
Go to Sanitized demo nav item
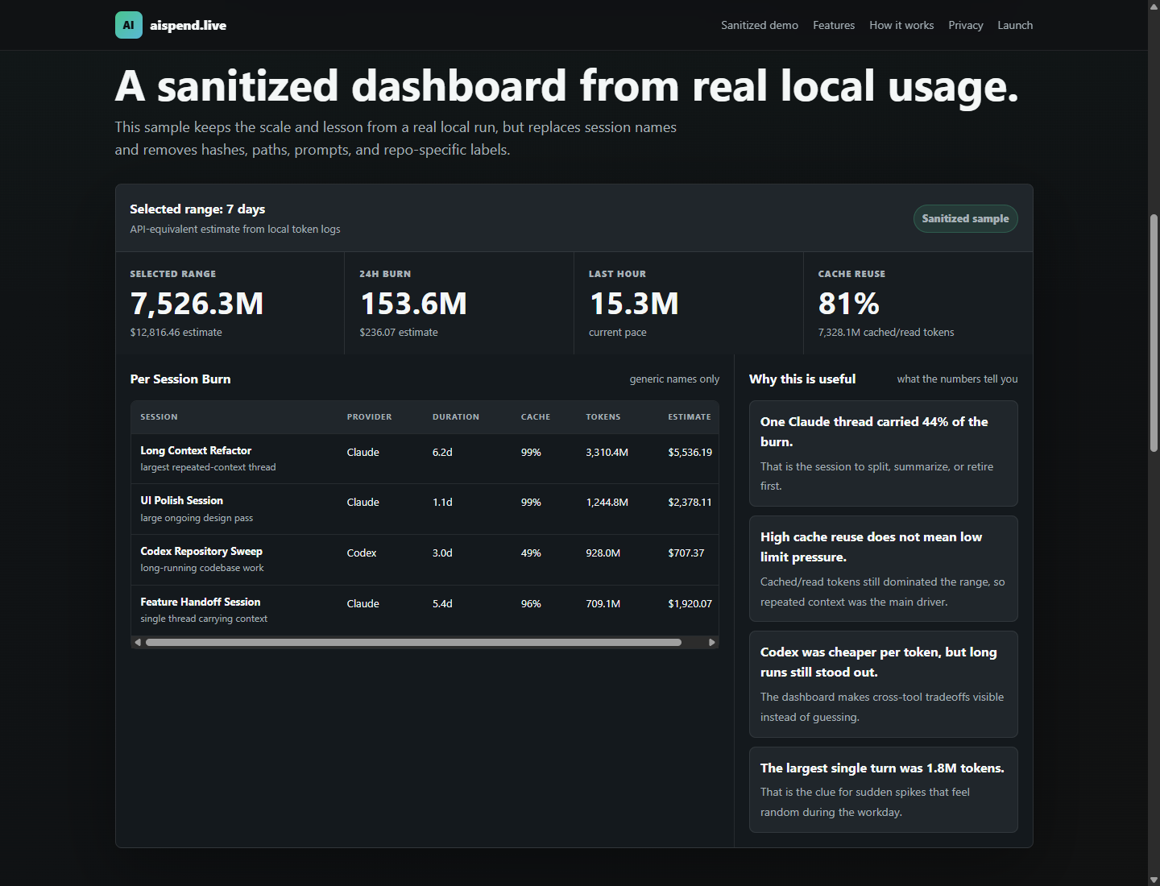(x=760, y=25)
